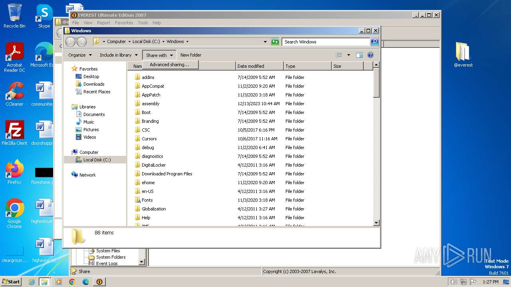Click the volume speaker tray icon
Viewport: 511px width, 287px height.
(x=453, y=282)
